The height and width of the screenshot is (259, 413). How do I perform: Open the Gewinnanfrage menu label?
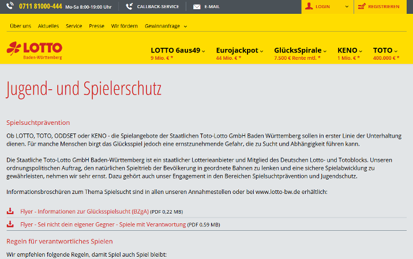click(162, 26)
